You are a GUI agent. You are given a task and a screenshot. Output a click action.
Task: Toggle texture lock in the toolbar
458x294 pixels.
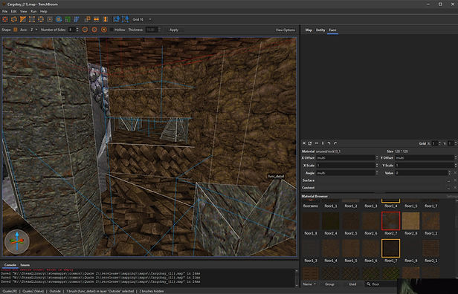(x=116, y=19)
